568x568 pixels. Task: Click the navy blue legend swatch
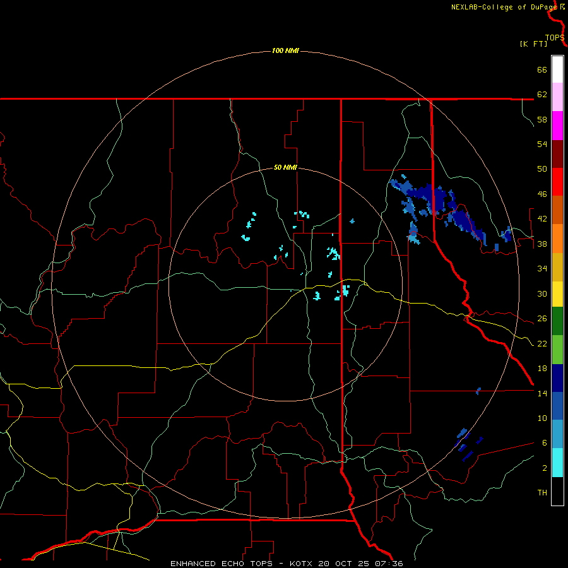tap(557, 378)
